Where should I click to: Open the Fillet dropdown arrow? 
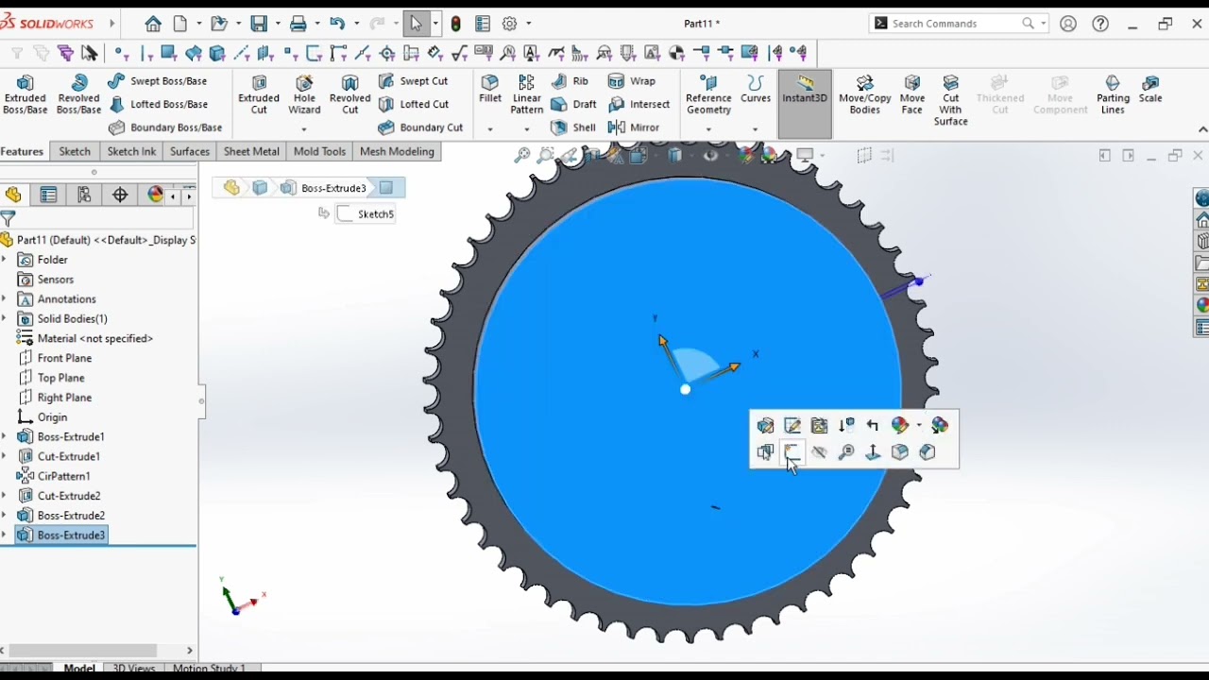pos(490,129)
